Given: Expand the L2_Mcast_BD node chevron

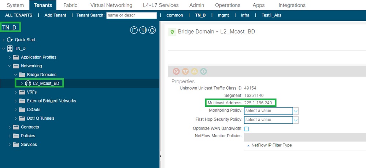Looking at the screenshot, I should (x=22, y=83).
